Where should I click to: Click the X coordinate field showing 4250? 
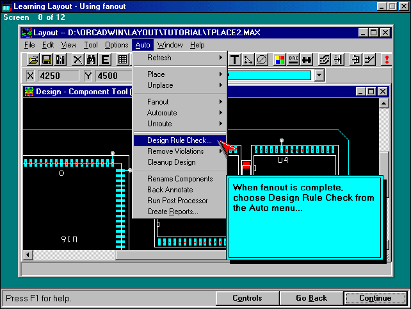(x=58, y=76)
